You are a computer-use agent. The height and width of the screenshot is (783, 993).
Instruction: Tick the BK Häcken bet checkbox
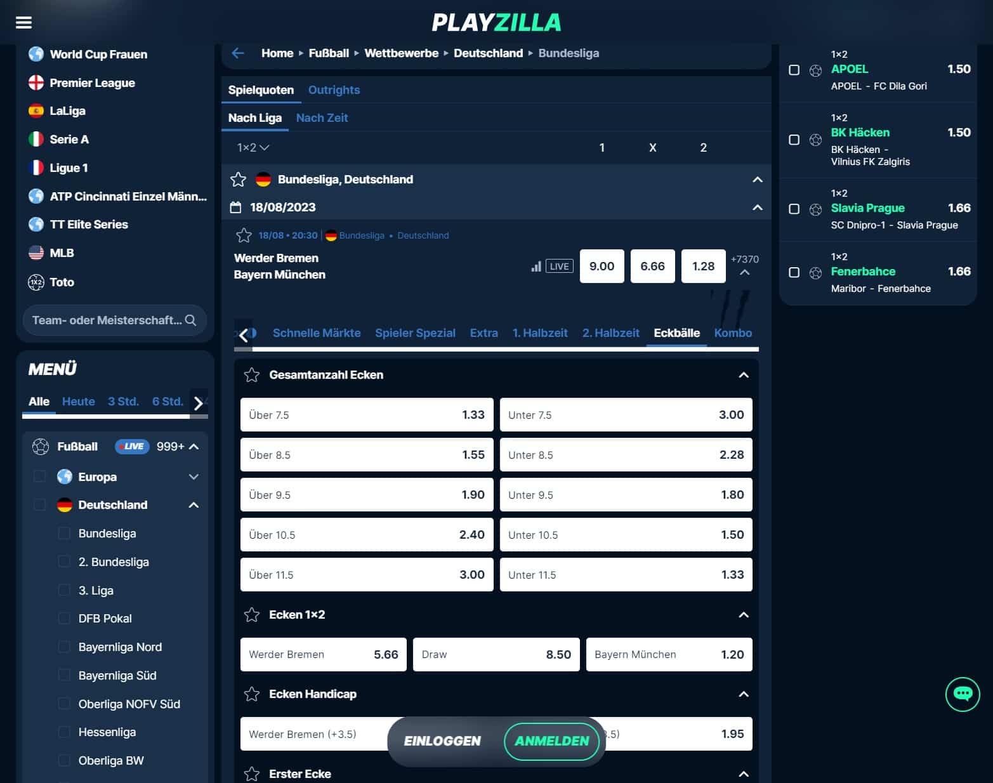coord(794,140)
